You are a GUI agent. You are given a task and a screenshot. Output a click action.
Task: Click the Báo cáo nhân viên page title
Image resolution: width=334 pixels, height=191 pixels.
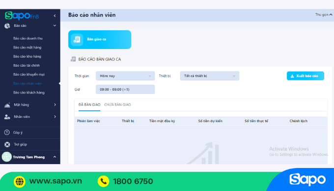click(x=92, y=15)
